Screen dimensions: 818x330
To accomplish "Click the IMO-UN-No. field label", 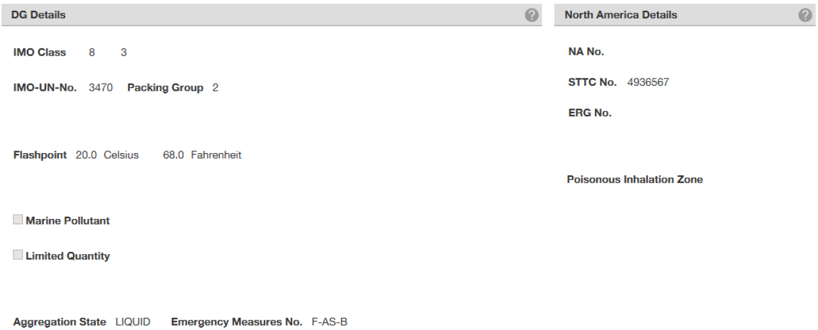I will coord(45,88).
